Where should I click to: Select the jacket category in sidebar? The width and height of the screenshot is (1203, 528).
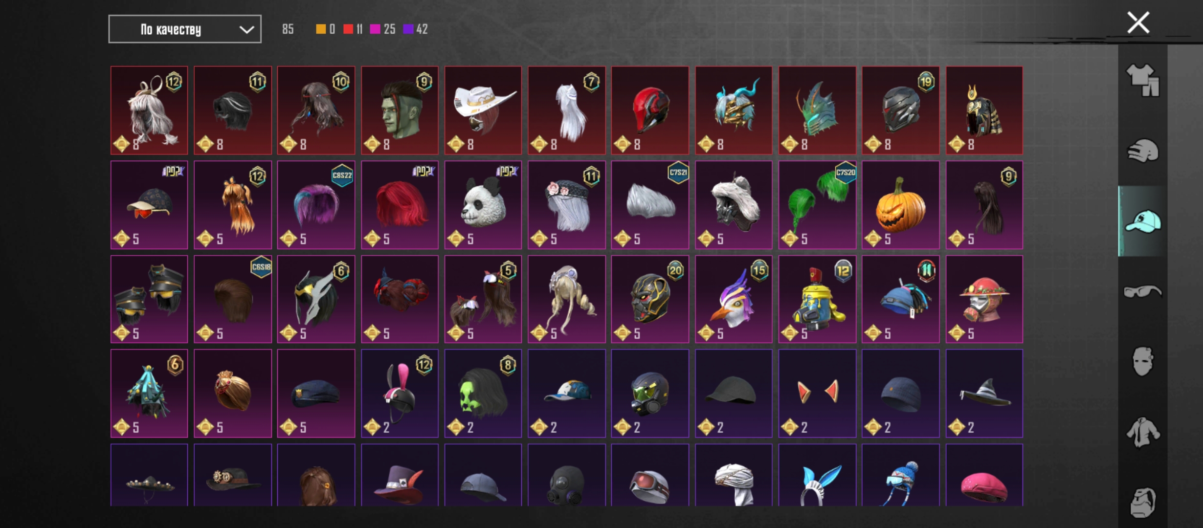point(1143,432)
